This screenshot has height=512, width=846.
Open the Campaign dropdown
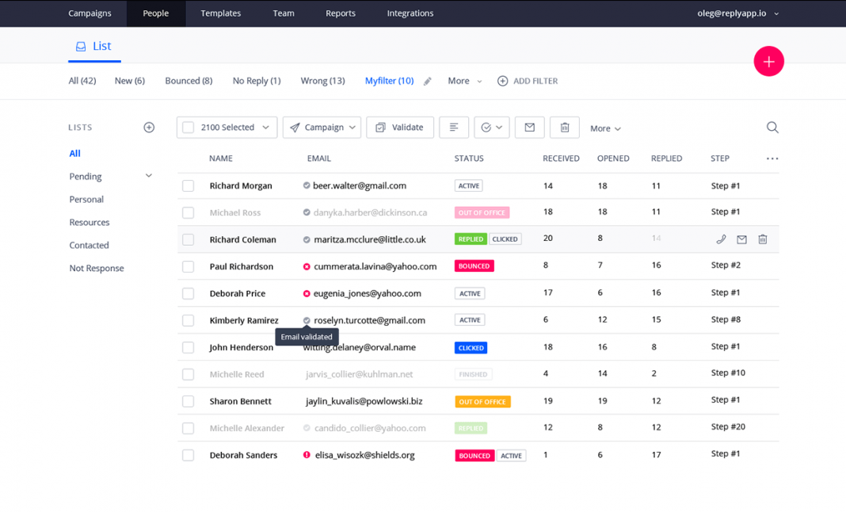click(322, 128)
